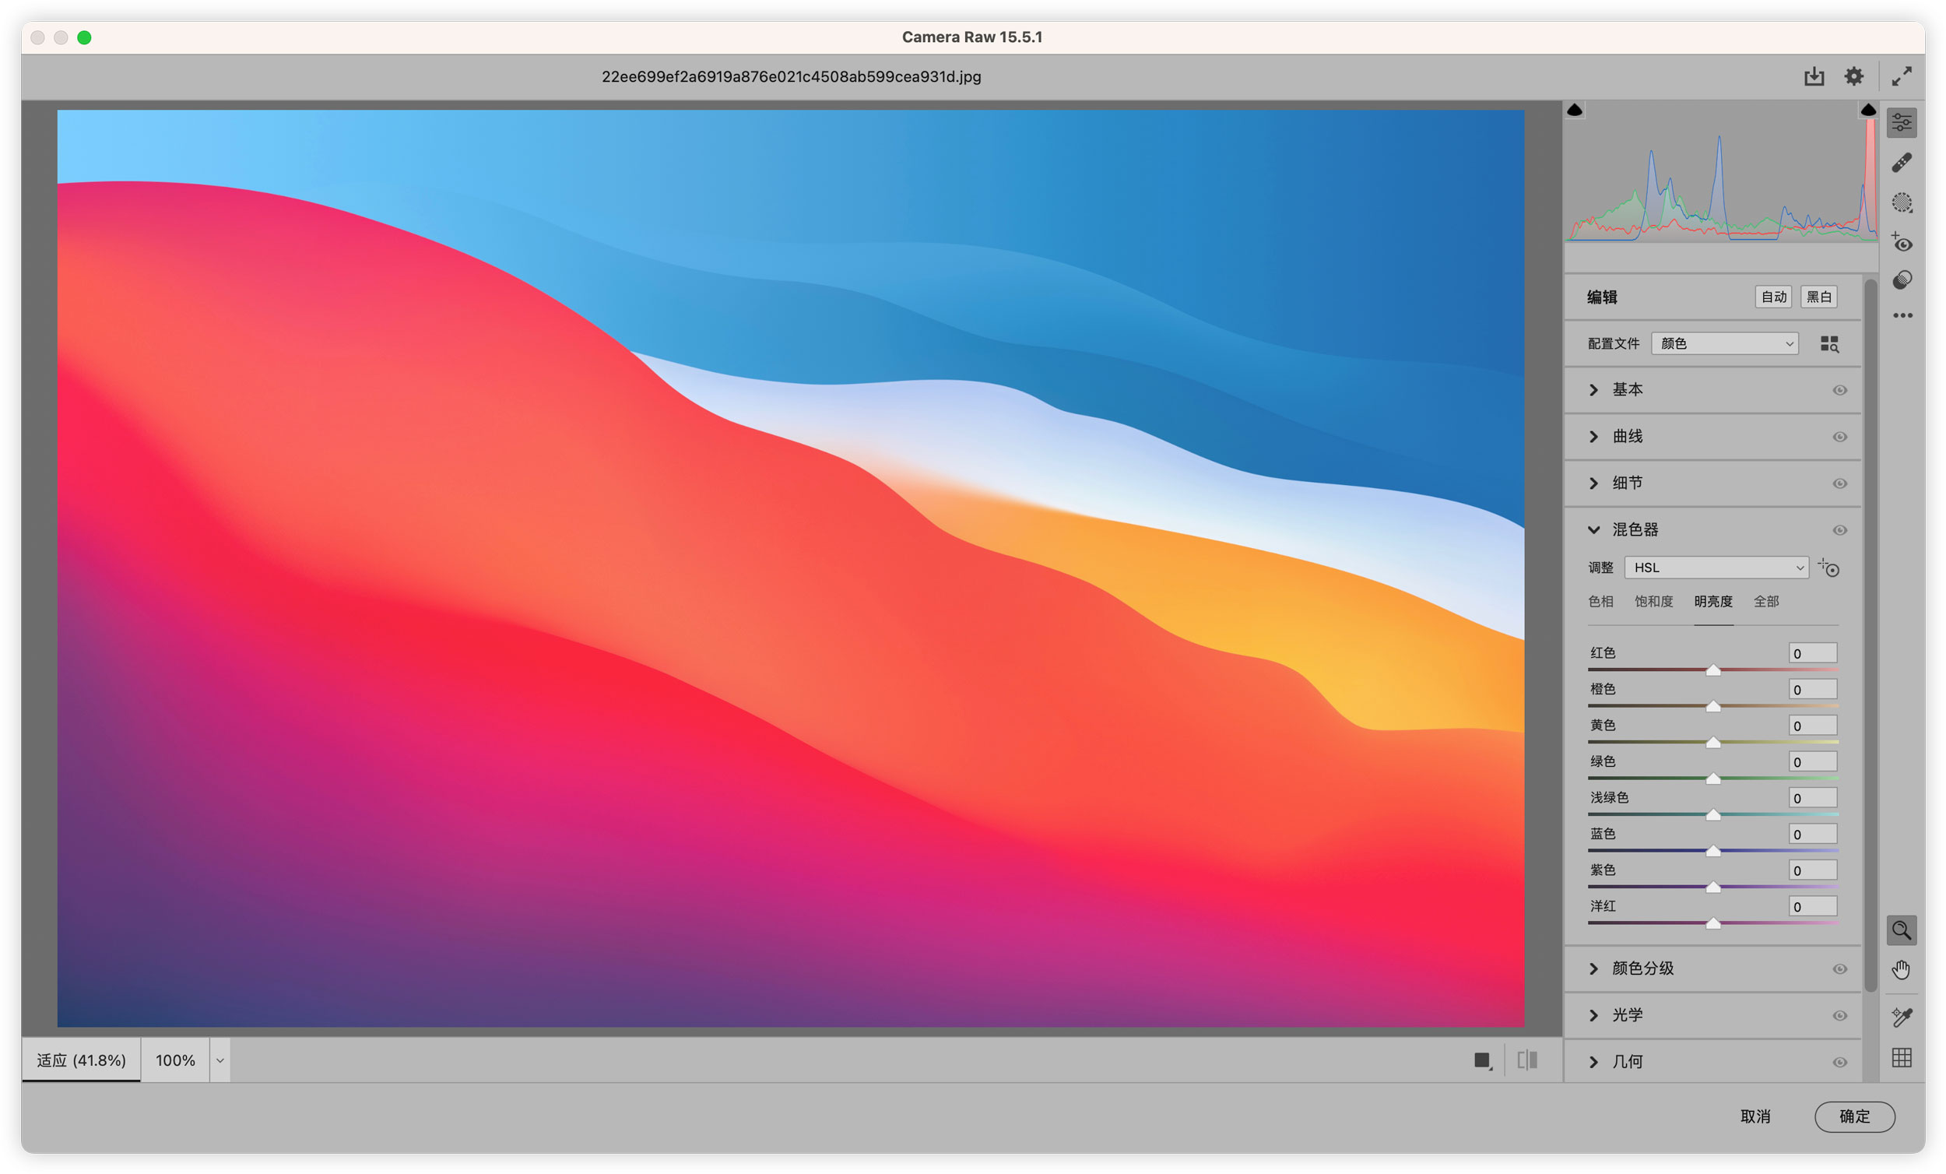1946x1174 pixels.
Task: Switch to the 全部 tab
Action: tap(1766, 601)
